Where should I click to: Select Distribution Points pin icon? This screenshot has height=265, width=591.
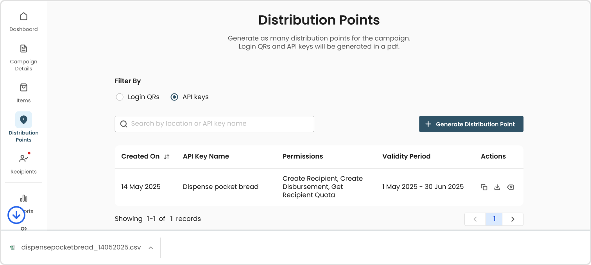(x=23, y=120)
